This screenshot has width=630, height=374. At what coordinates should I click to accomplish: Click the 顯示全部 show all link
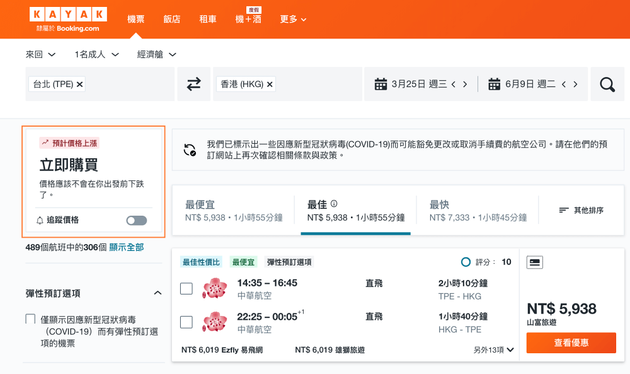pyautogui.click(x=127, y=247)
